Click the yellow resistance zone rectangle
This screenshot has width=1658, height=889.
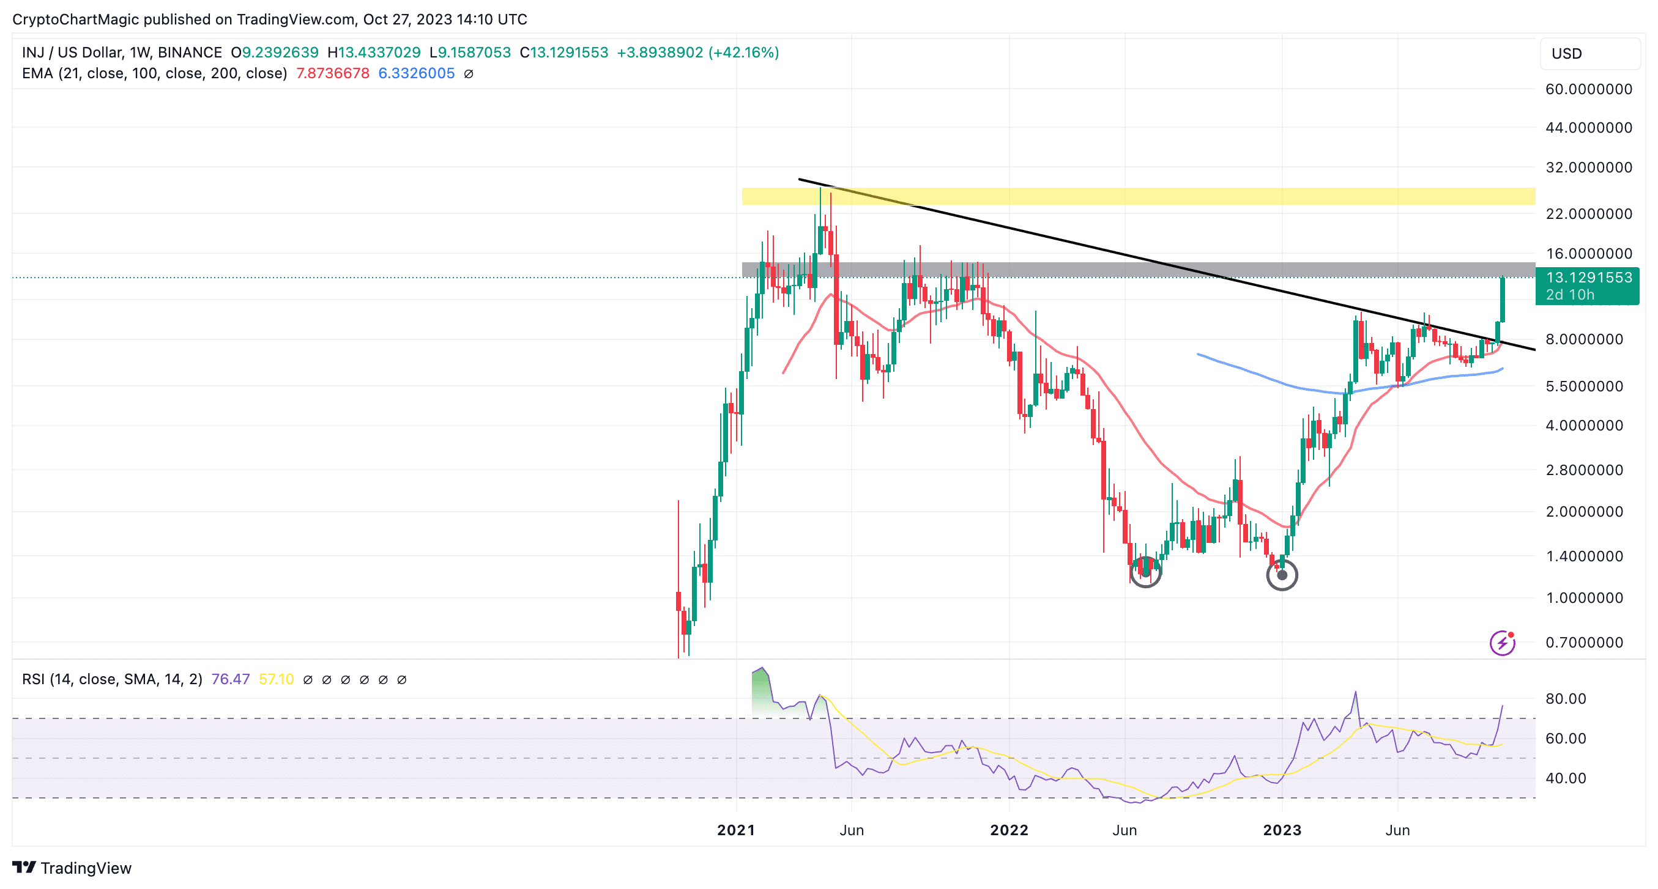point(1138,196)
